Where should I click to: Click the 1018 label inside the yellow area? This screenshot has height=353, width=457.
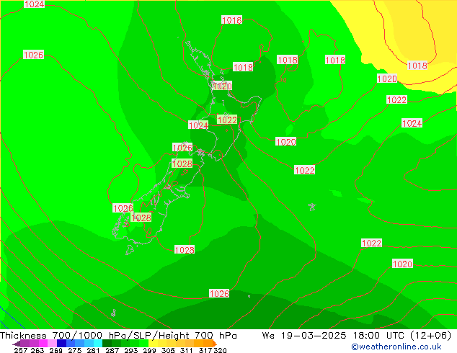[x=417, y=66]
